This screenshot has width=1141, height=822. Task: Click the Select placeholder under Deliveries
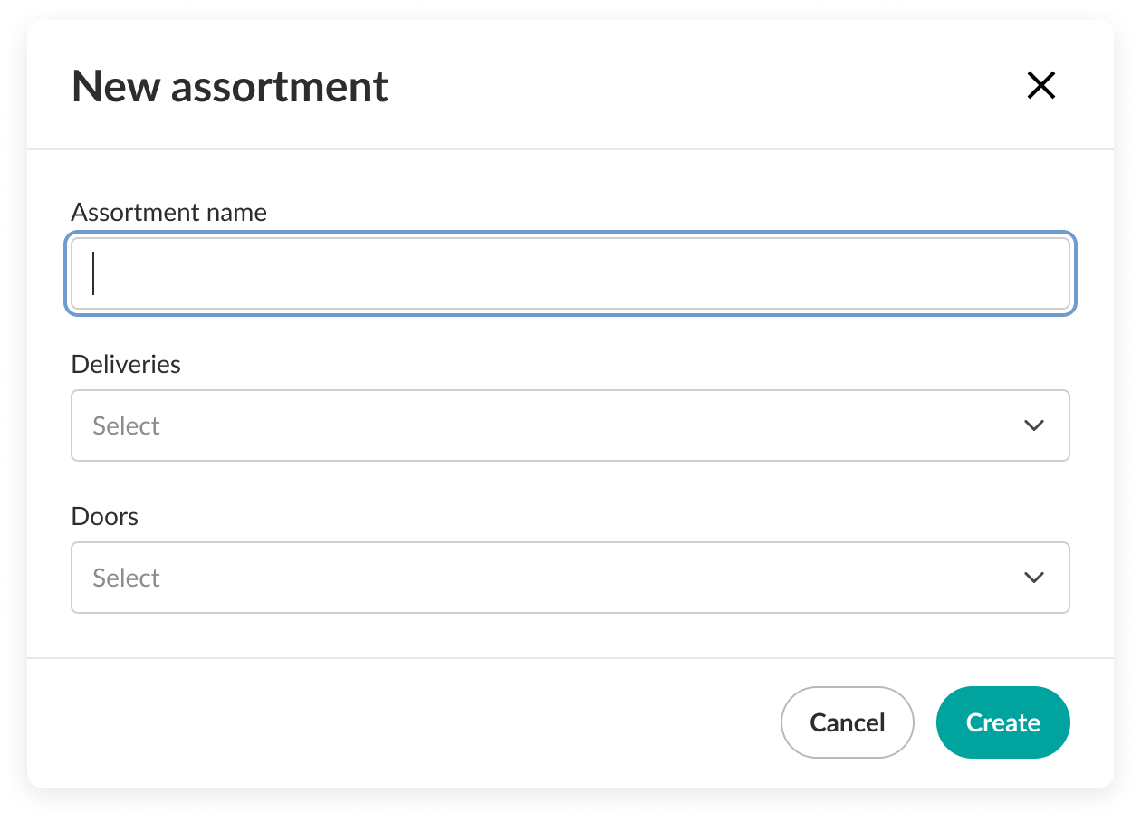(x=126, y=426)
